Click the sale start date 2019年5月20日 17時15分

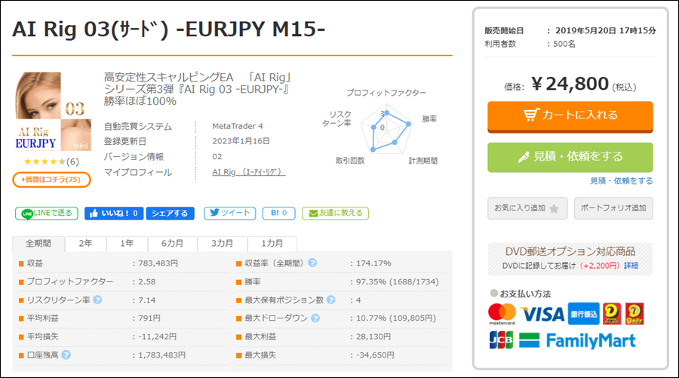605,30
